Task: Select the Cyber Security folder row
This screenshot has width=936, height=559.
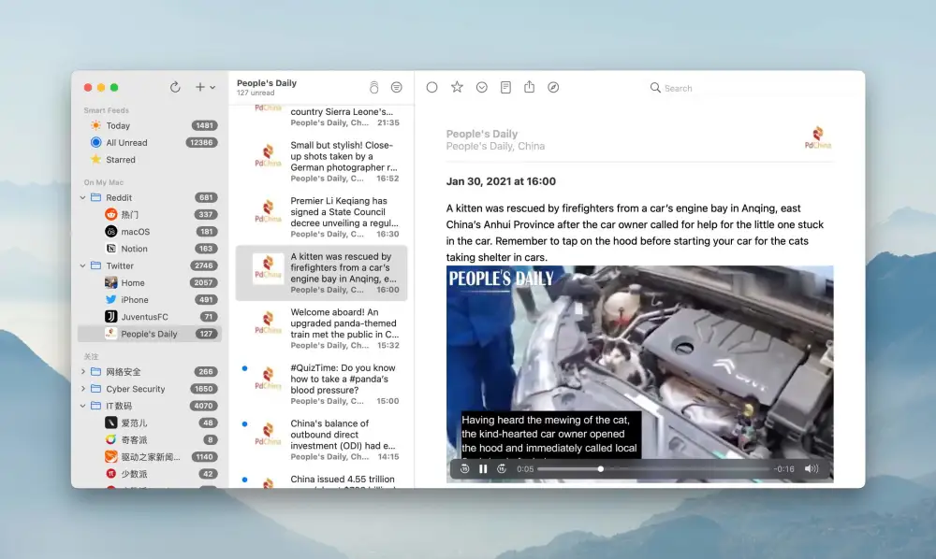Action: [x=149, y=389]
